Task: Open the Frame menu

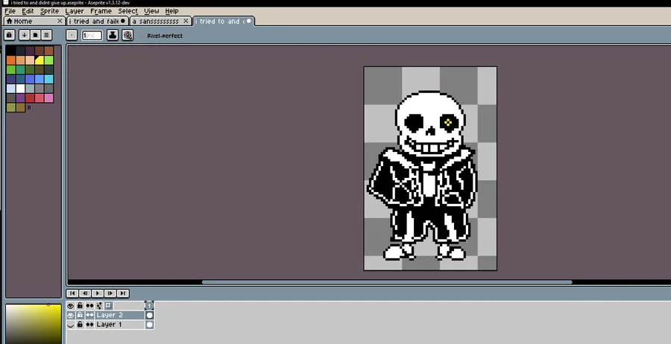Action: pyautogui.click(x=101, y=11)
